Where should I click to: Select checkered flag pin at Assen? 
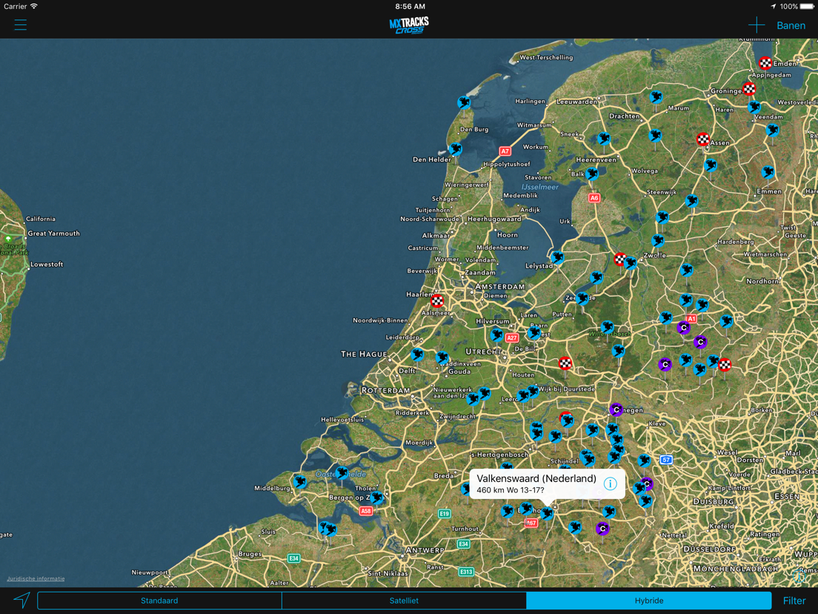(702, 139)
